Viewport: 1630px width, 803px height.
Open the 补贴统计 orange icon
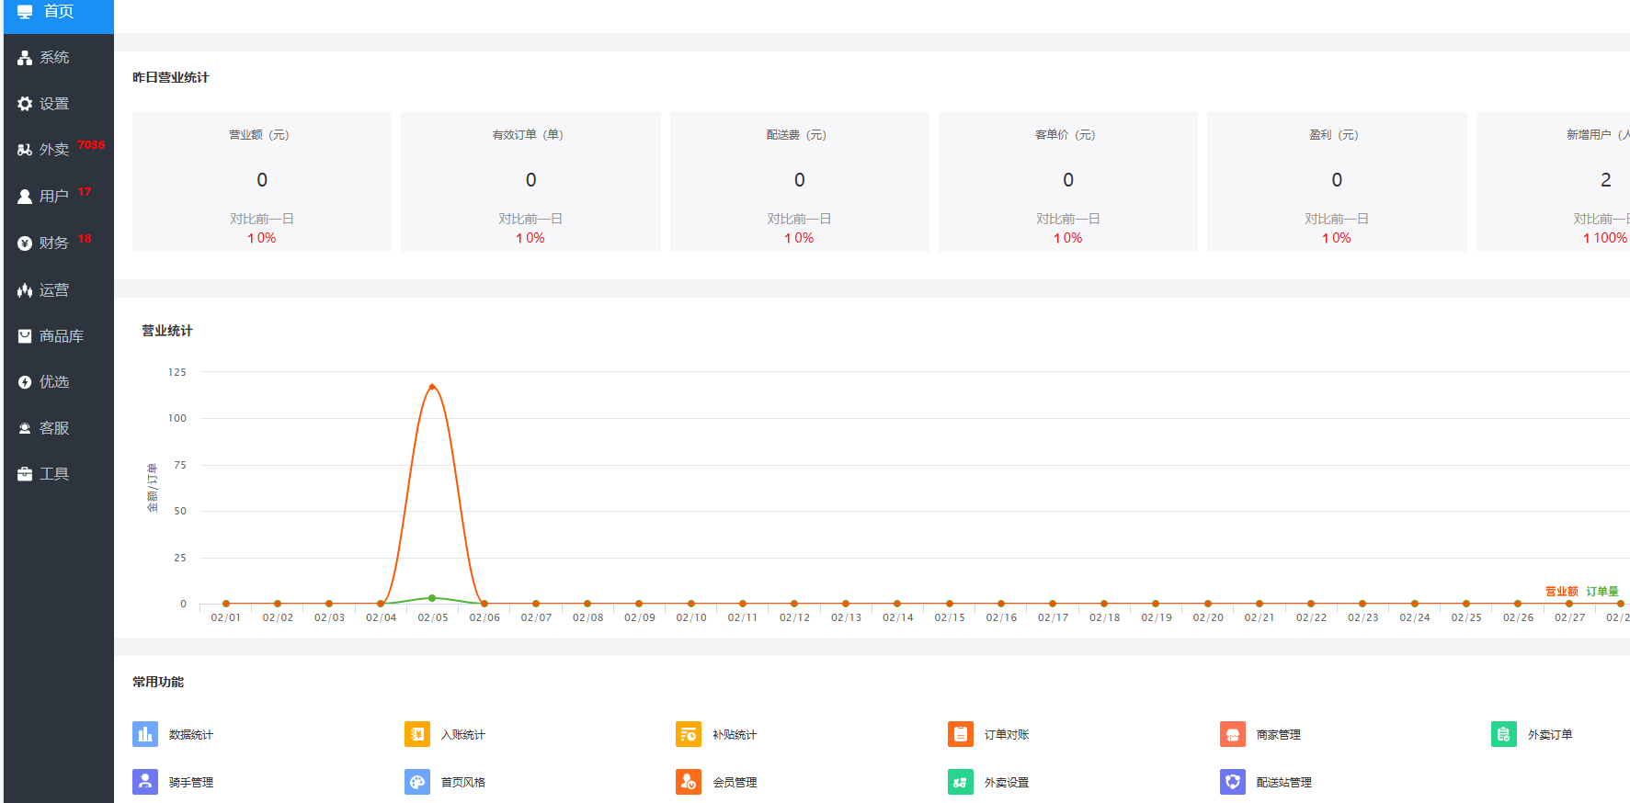tap(689, 734)
